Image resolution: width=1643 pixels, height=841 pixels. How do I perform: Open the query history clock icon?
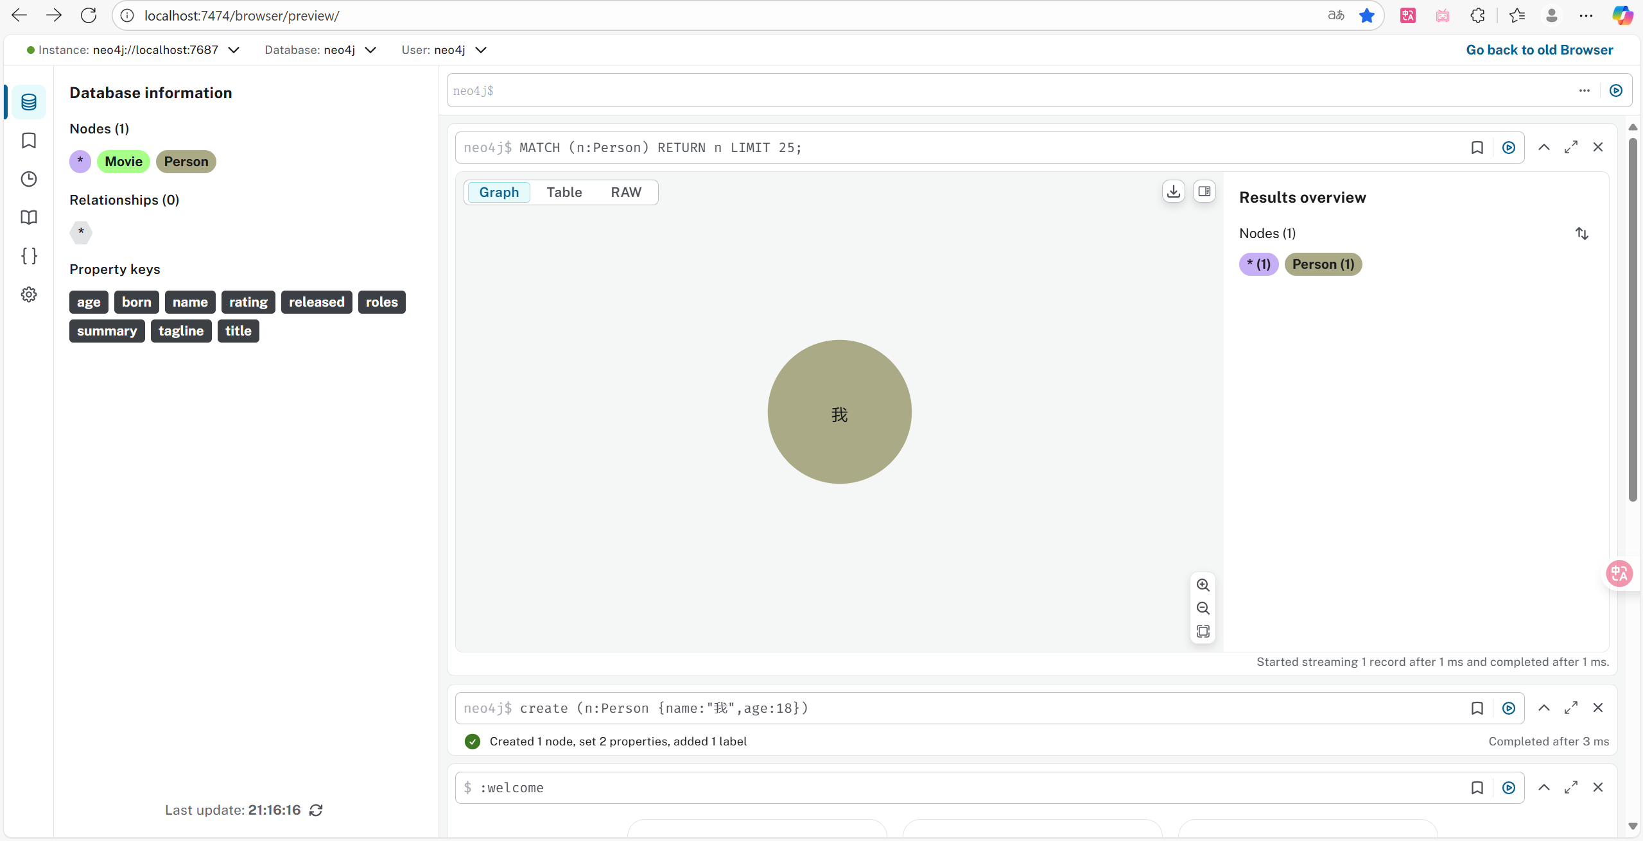point(29,179)
